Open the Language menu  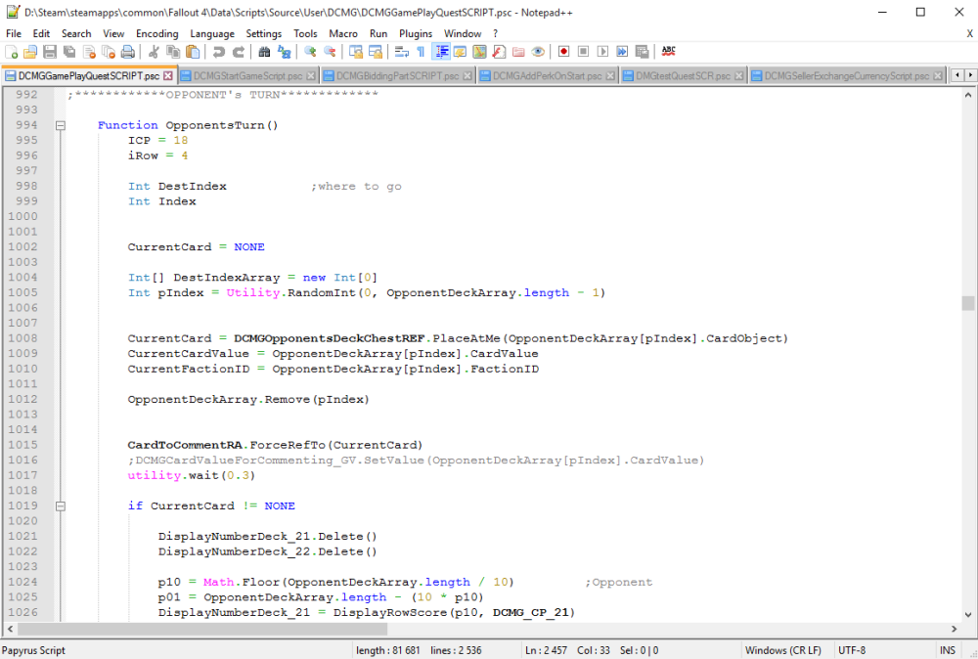pyautogui.click(x=212, y=33)
